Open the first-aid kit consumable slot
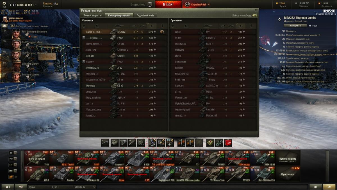 pos(210,143)
